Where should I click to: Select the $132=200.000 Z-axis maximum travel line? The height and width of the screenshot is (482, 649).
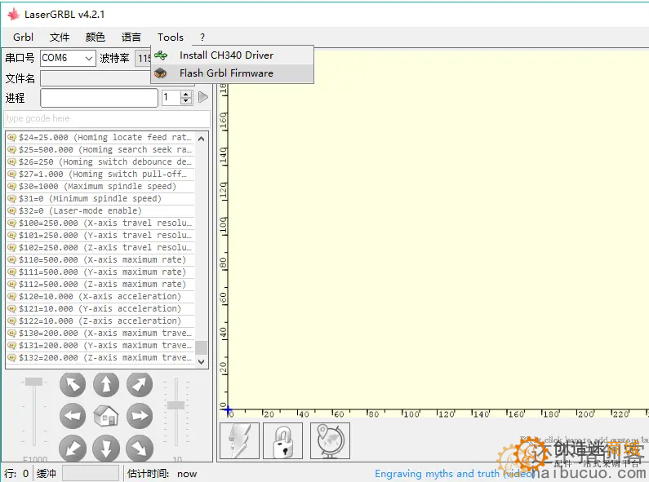(x=100, y=357)
